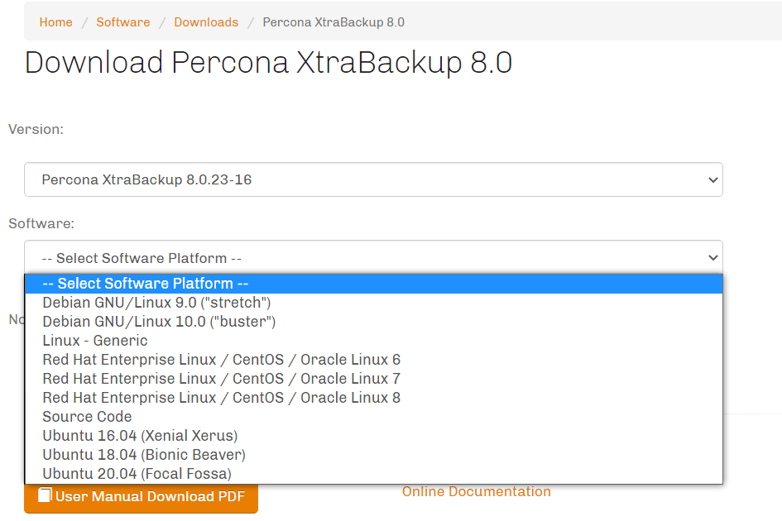Select Red Hat Enterprise Linux 8
The image size is (782, 521).
click(x=222, y=397)
